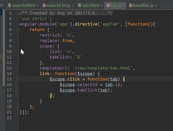Image resolution: width=173 pixels, height=131 pixels.
Task: Click the angular keyword on line 5
Action: click(28, 24)
